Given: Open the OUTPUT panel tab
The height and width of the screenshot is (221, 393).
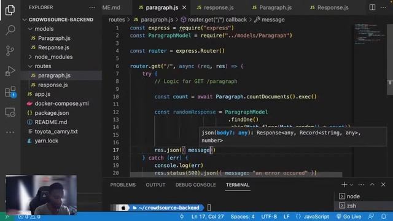Looking at the screenshot, I should [155, 185].
